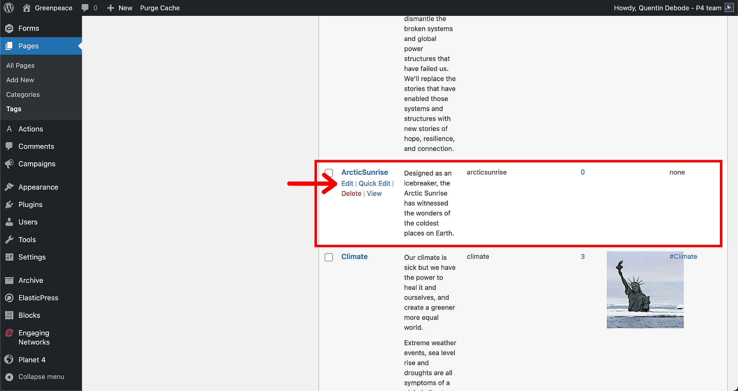The image size is (738, 391).
Task: Open the New content dropdown label
Action: click(x=125, y=8)
